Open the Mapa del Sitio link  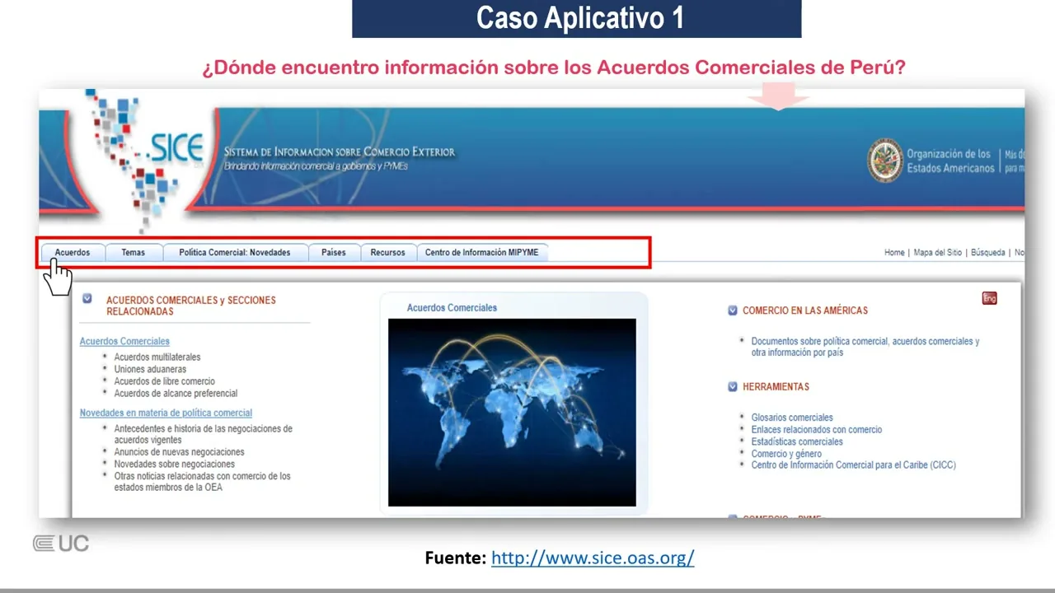coord(938,253)
